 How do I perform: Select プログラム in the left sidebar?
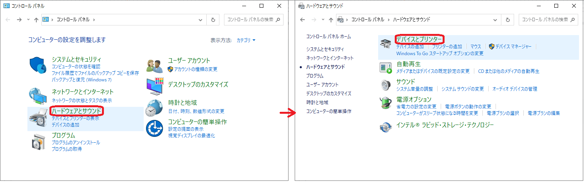(x=314, y=76)
